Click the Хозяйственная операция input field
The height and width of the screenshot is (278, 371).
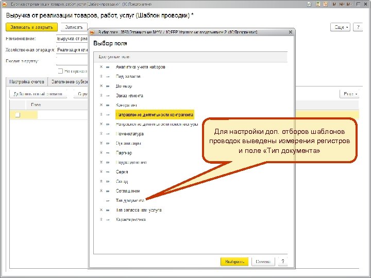coord(72,50)
